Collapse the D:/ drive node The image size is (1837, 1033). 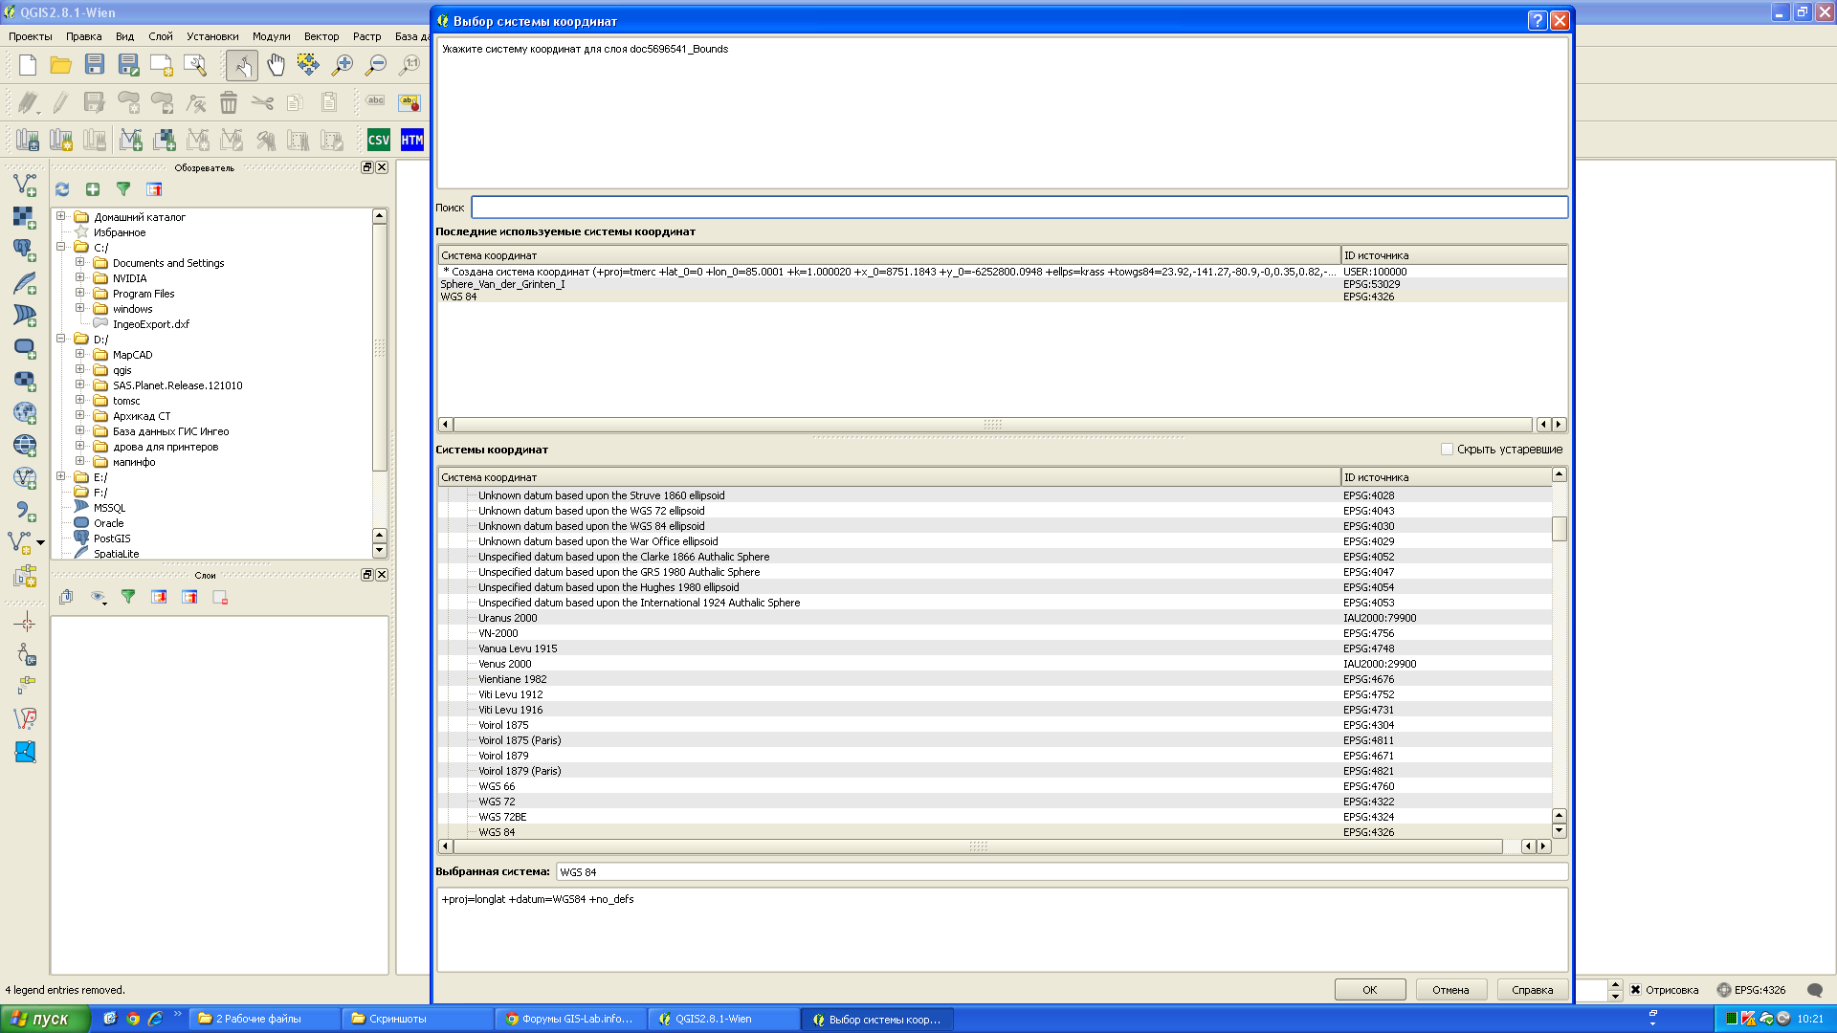pos(61,340)
